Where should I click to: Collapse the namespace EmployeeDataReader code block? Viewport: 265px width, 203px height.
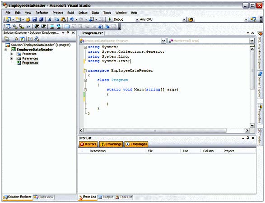85,71
